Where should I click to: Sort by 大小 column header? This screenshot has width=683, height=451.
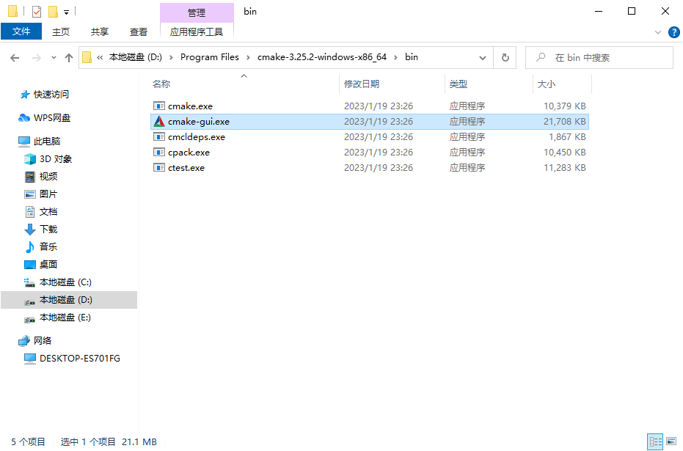(x=547, y=84)
